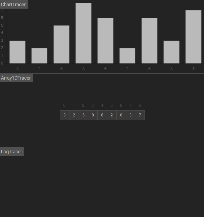Select array cell containing 5 at index 2
Viewport: 204px width, 217px height.
83,115
